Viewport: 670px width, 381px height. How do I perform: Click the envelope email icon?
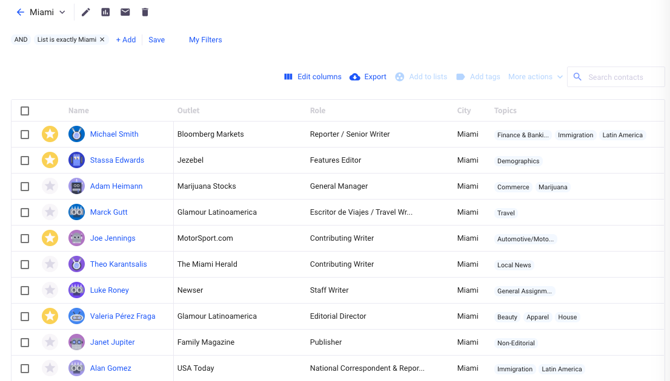coord(125,12)
